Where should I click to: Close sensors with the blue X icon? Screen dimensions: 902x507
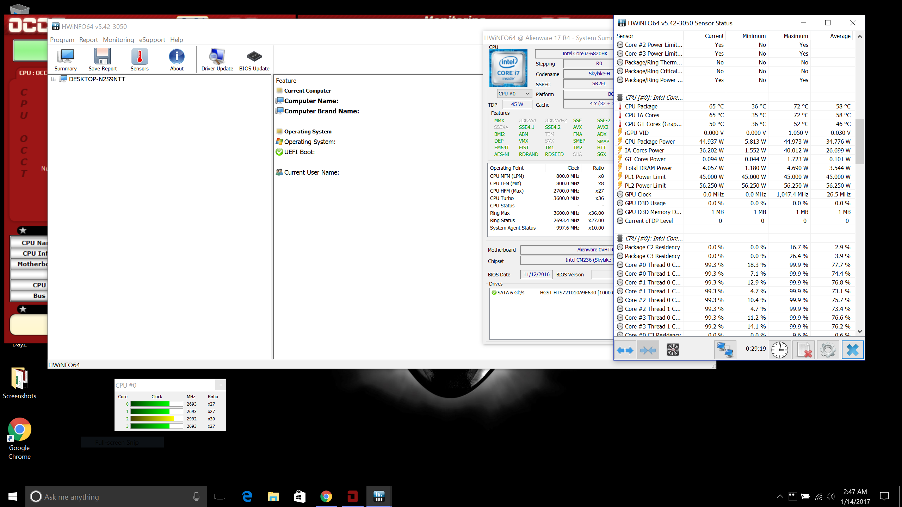[853, 350]
